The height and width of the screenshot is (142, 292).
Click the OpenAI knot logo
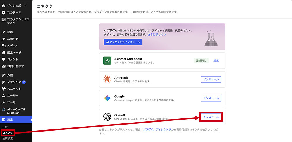[107, 117]
